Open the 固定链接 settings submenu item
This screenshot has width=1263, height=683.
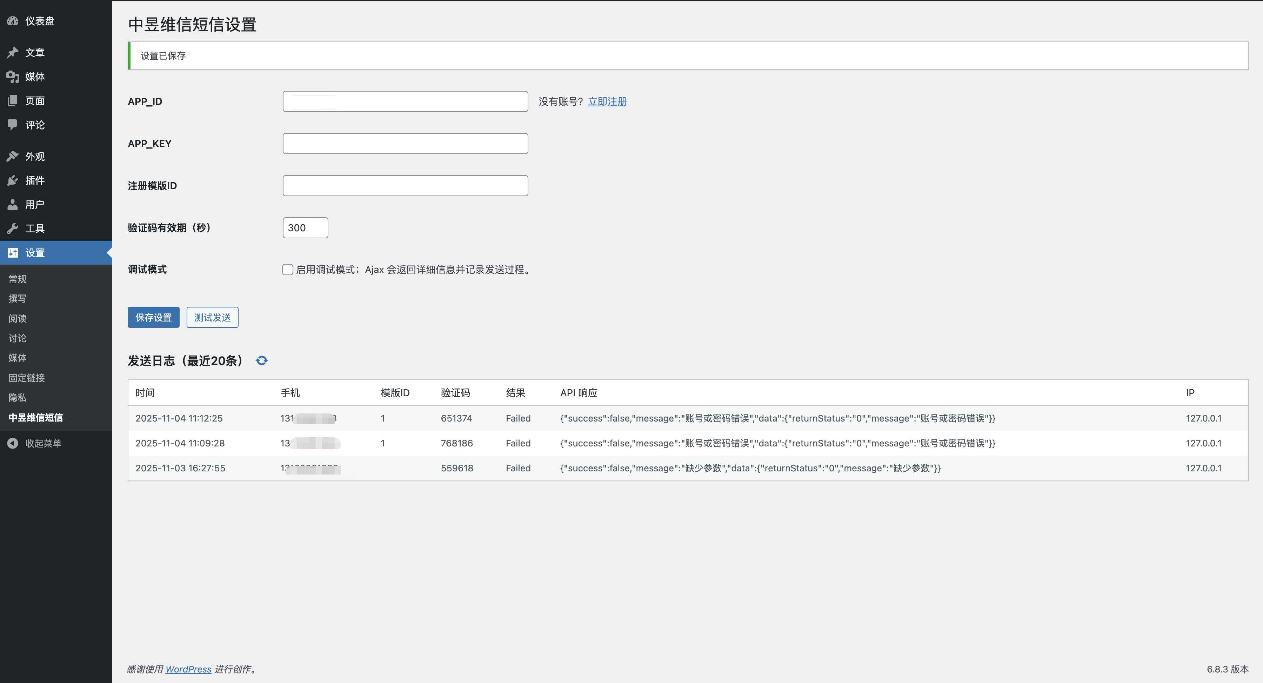[x=26, y=378]
